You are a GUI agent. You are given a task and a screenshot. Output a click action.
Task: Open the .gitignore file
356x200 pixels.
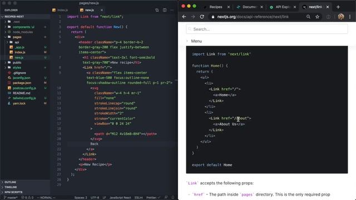coord(19,73)
